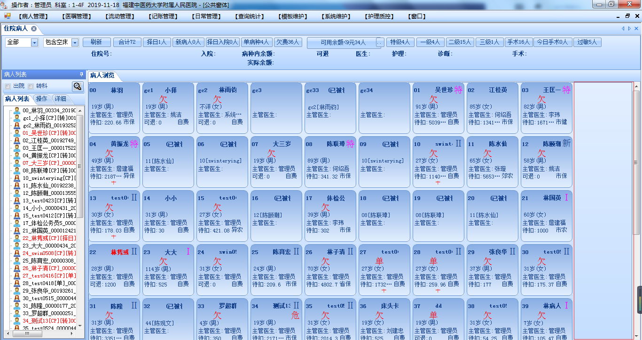Open the 系统维护 menu
The image size is (642, 340).
tap(336, 16)
